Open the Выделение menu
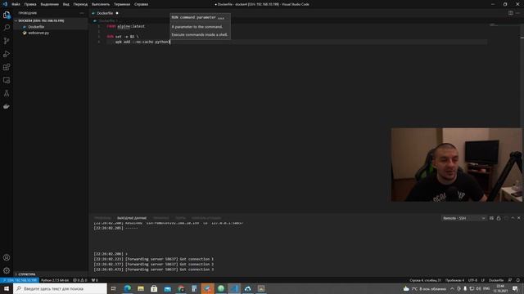This screenshot has height=294, width=524. 49,4
